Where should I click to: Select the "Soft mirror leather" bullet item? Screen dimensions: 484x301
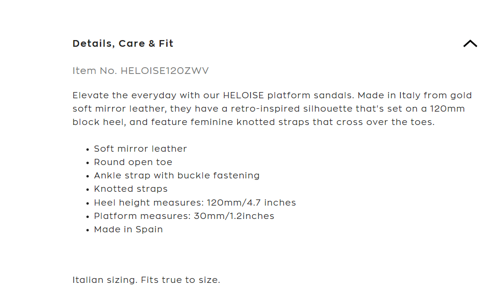[140, 149]
